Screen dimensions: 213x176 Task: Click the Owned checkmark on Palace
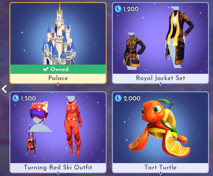(x=46, y=69)
